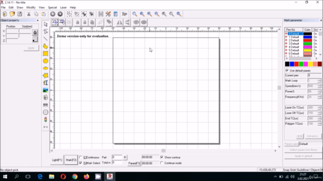The image size is (323, 181).
Task: Click the horizontal Mirror icon
Action: [119, 22]
